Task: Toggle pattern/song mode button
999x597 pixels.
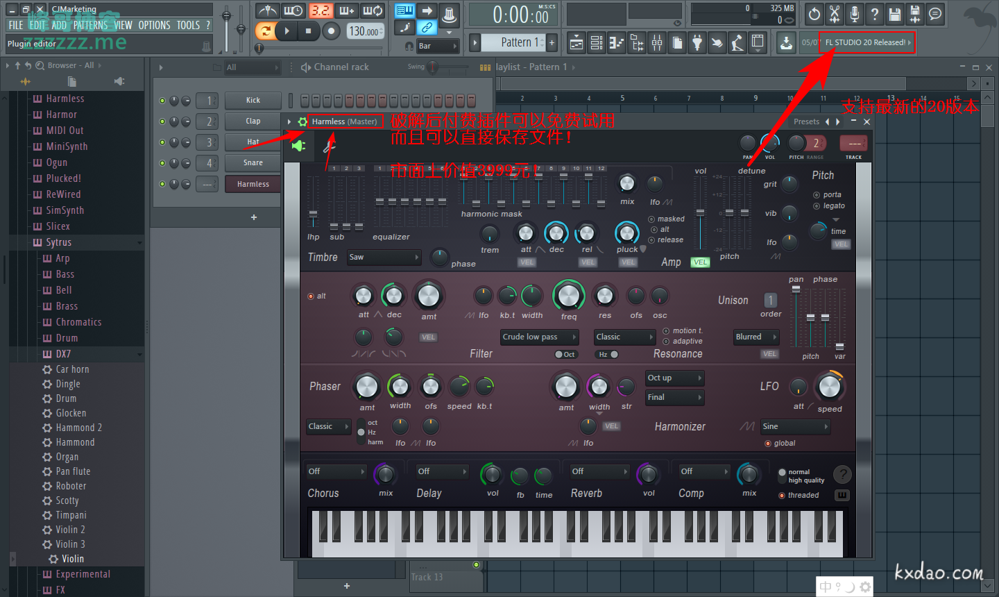Action: [265, 31]
